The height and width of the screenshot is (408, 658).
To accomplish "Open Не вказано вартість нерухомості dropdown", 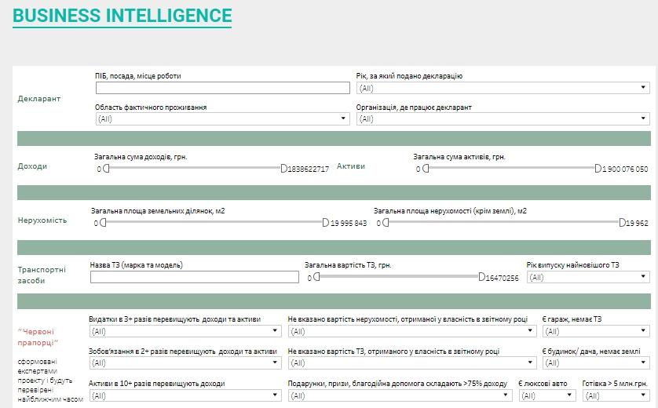I will (x=411, y=331).
